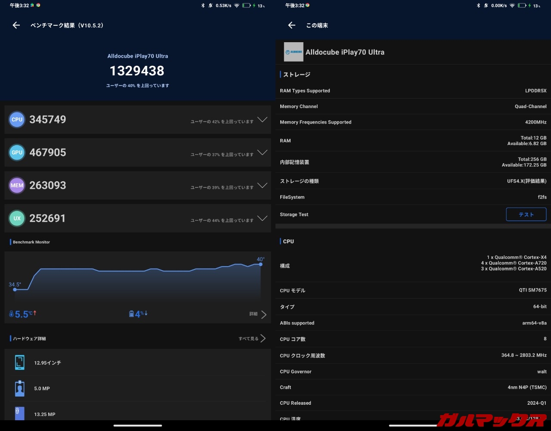Expand the MEM score 263093 details
The width and height of the screenshot is (551, 431).
[x=262, y=186]
